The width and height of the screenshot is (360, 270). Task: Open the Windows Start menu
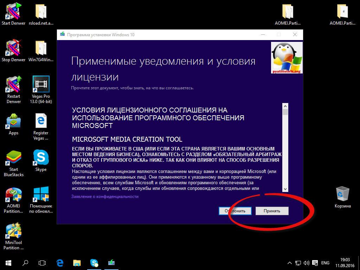(8, 263)
